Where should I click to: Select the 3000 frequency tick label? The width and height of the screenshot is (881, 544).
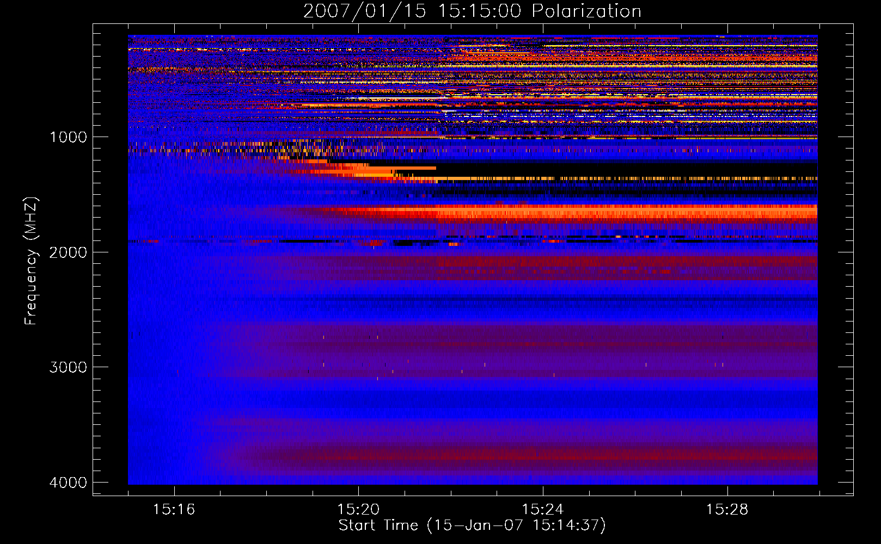68,367
